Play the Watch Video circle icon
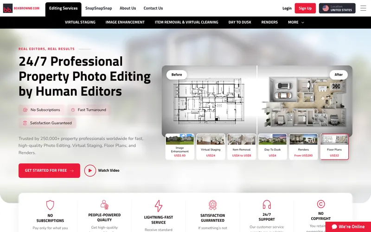Screen dimensions: 371x232 click(90, 170)
